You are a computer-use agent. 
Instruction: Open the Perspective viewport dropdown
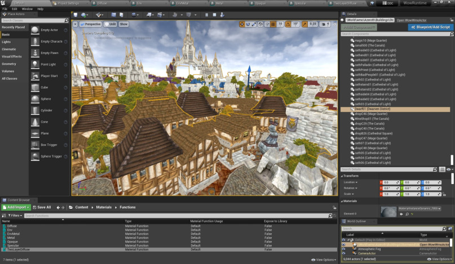90,24
